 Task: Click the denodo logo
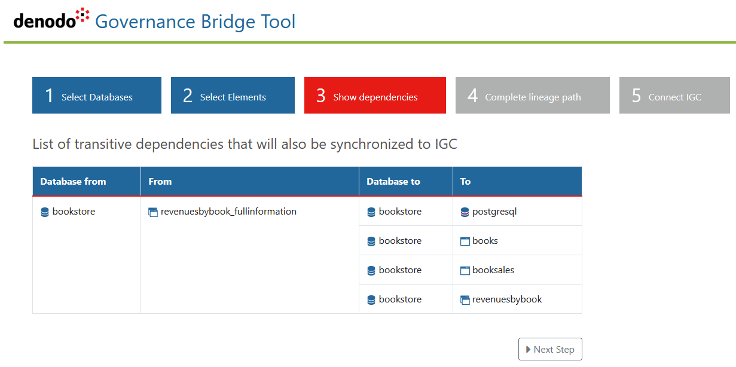point(51,19)
